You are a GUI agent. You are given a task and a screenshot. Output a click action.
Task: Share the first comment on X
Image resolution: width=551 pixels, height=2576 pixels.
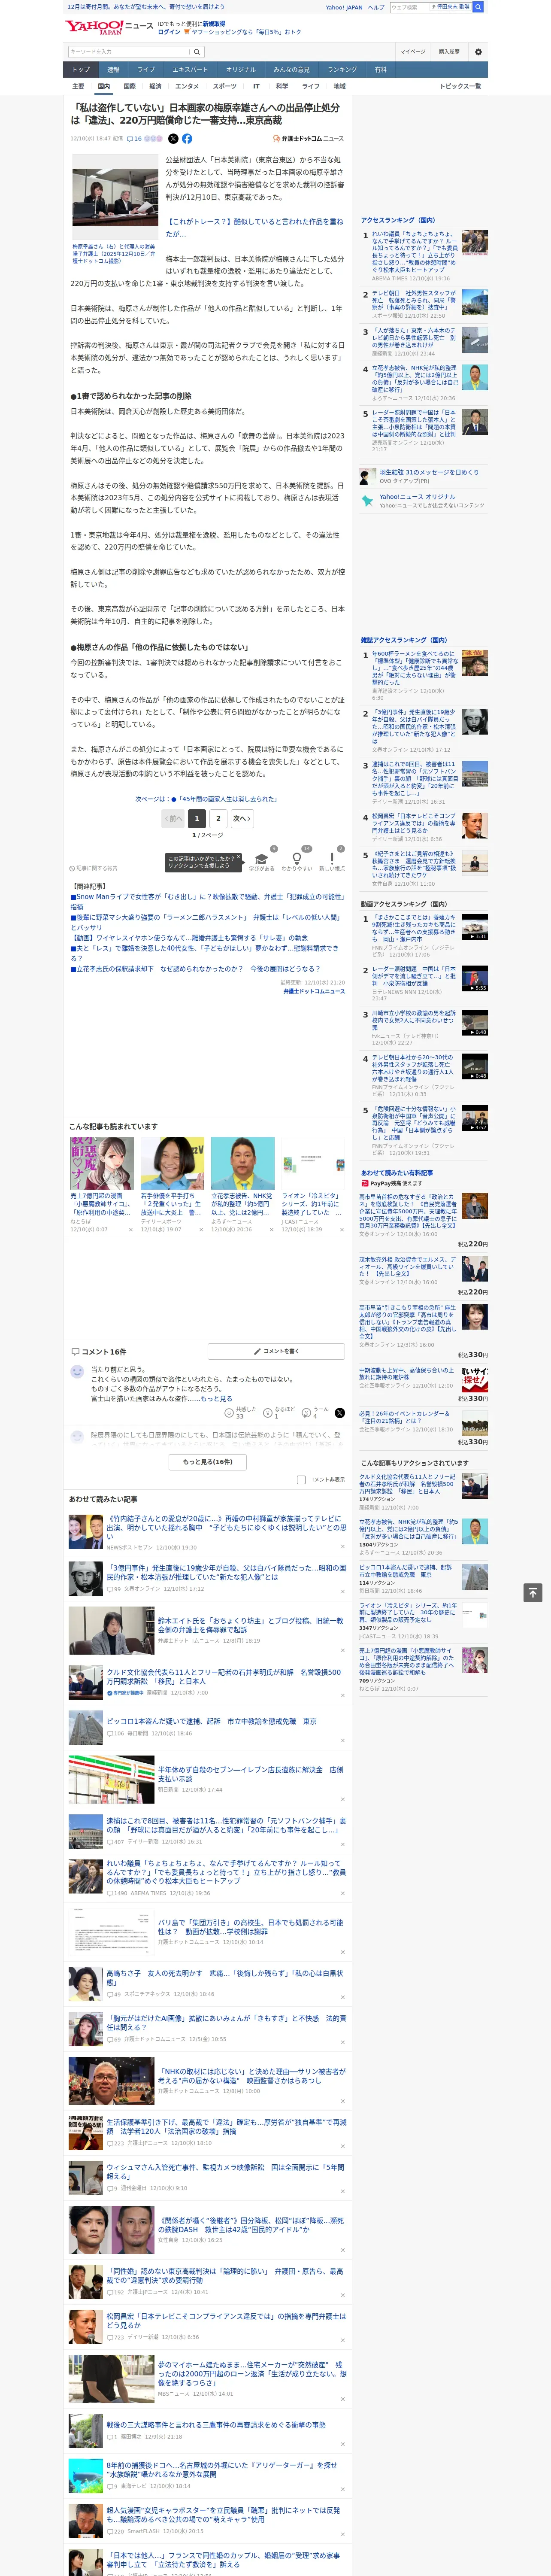pyautogui.click(x=340, y=1412)
